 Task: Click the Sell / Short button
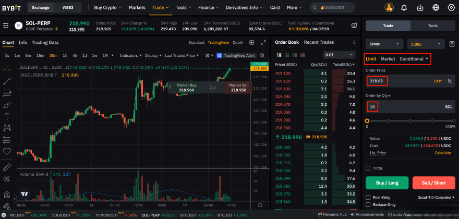[x=434, y=182]
